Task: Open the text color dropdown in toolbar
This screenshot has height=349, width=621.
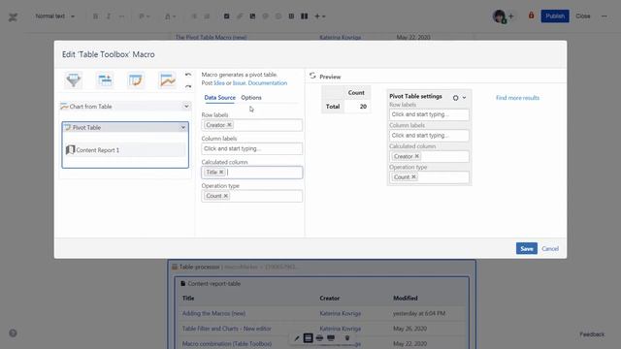Action: coord(171,16)
